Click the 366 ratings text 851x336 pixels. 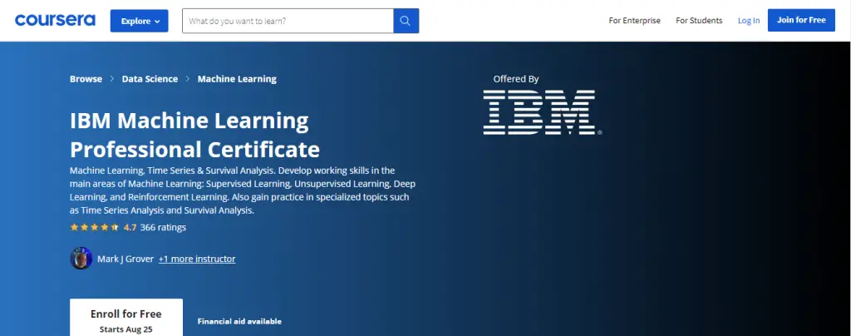(x=164, y=227)
